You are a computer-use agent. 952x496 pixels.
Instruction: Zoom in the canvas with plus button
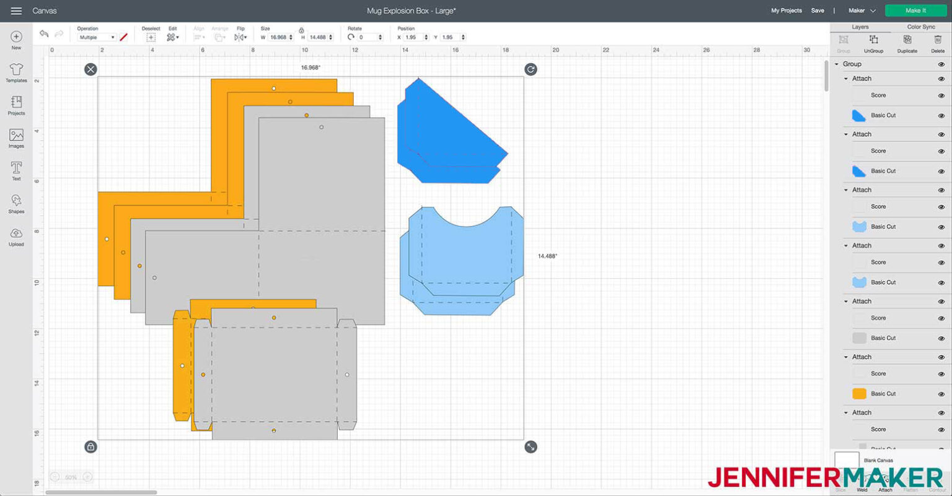coord(87,477)
